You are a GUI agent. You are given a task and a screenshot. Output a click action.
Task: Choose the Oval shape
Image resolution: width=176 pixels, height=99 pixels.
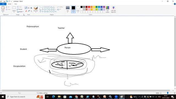(45, 7)
